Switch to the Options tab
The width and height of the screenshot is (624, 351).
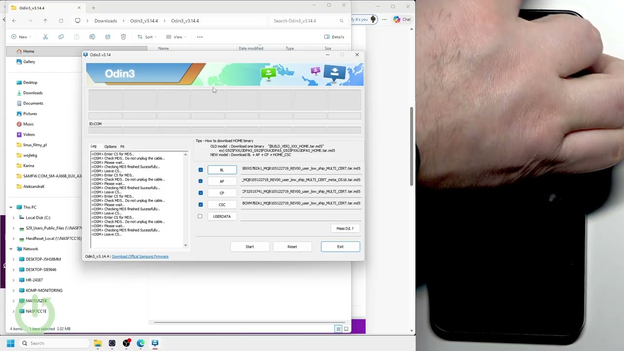(110, 146)
